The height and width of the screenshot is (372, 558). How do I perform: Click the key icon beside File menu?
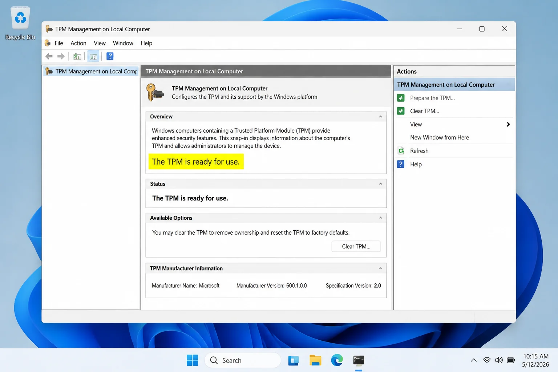[48, 43]
